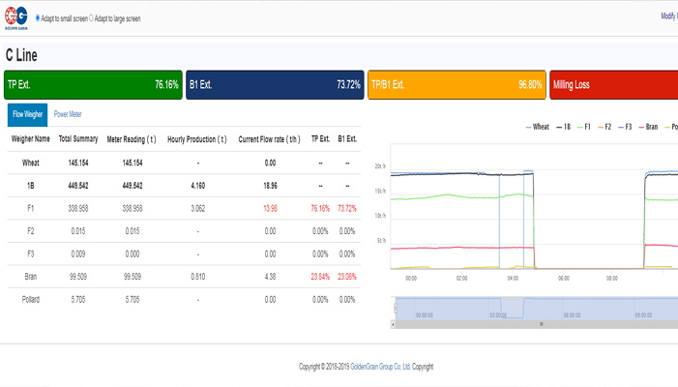Click the F1 row in weigher table
The image size is (678, 387).
(x=184, y=208)
